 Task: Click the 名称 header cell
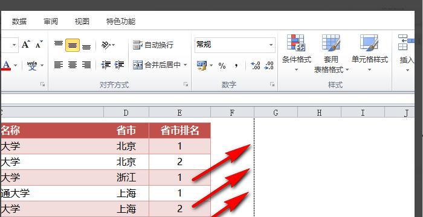(53, 131)
